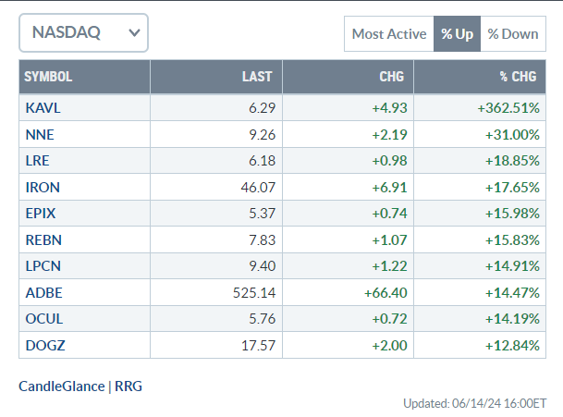Select the DOGZ symbol
The image size is (563, 417).
[x=43, y=349]
